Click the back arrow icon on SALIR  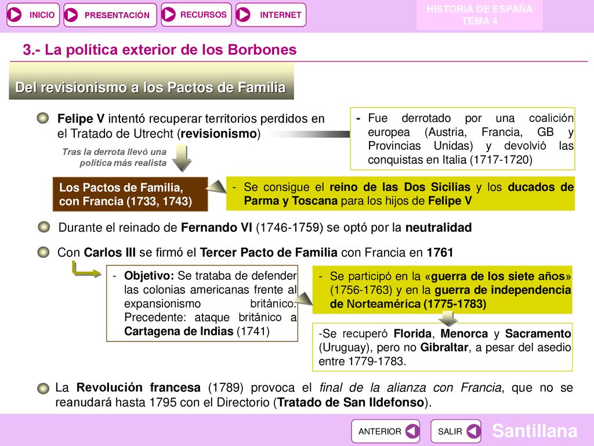473,431
